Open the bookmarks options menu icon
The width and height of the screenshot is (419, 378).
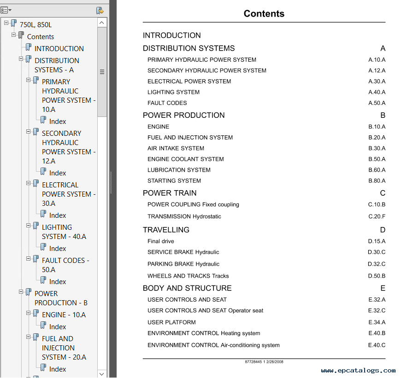[x=6, y=10]
